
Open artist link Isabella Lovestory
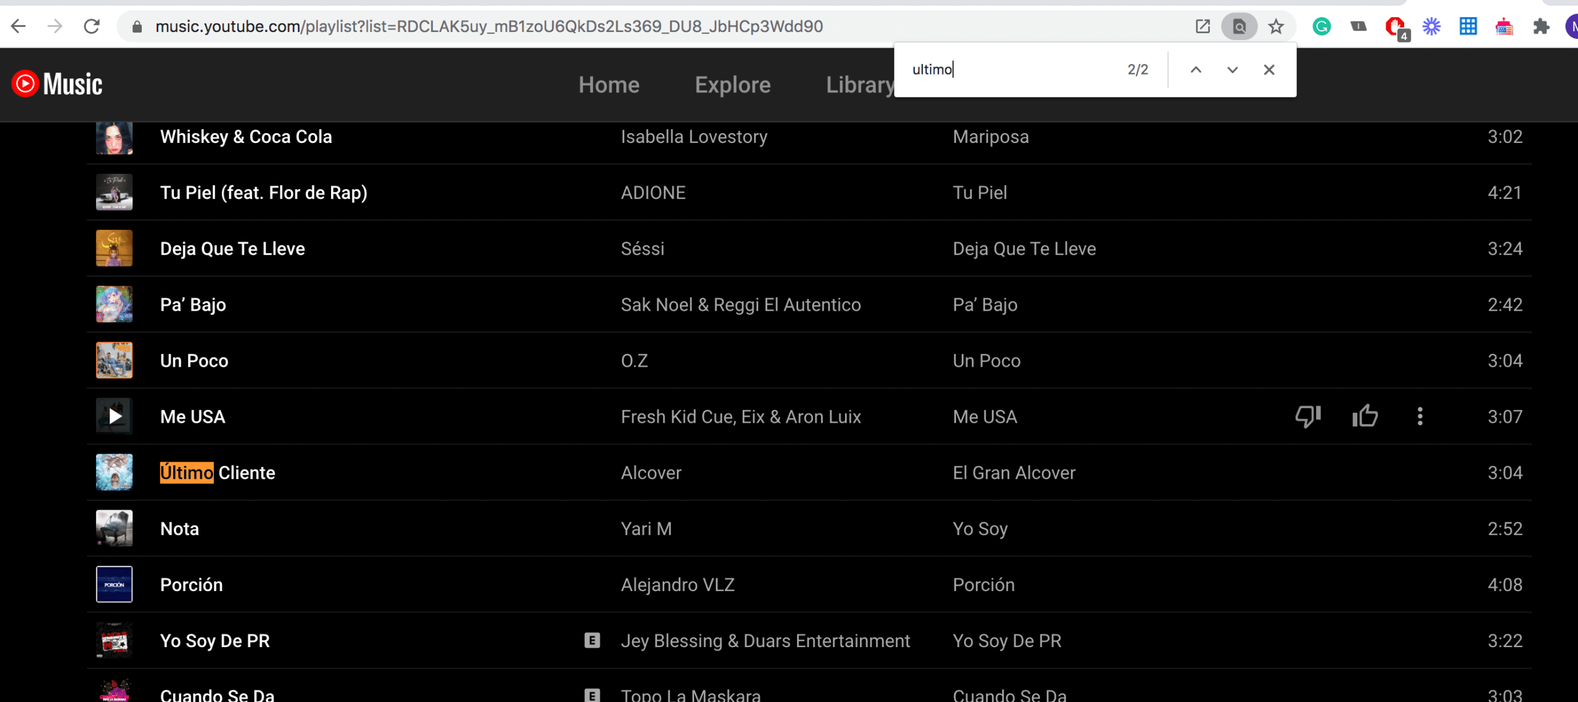pos(693,137)
